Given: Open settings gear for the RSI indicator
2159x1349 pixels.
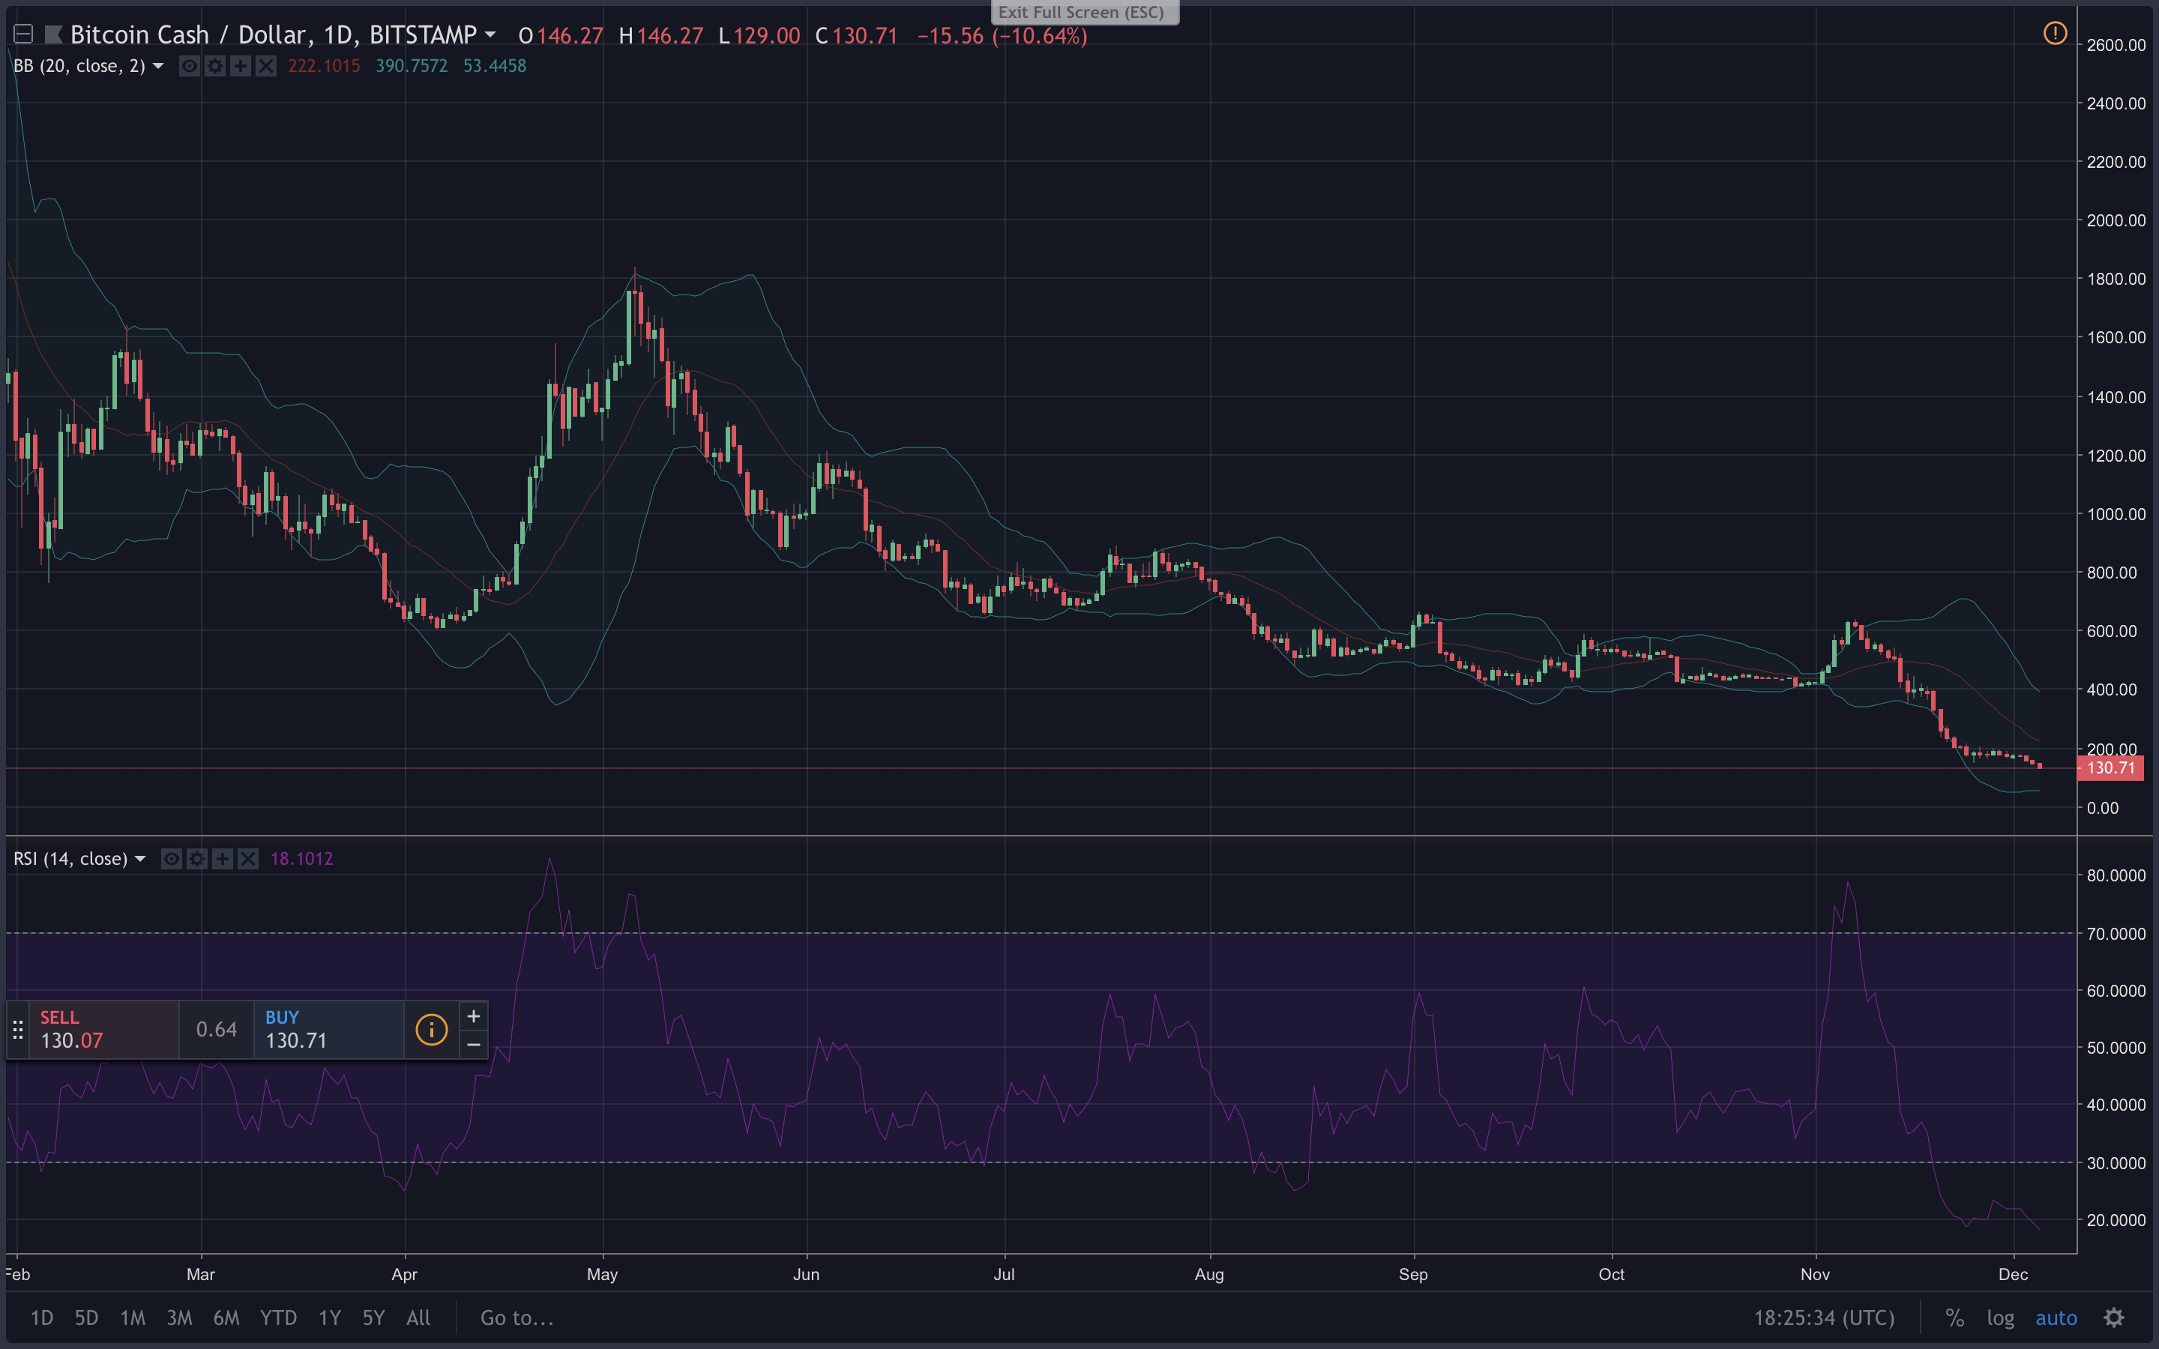Looking at the screenshot, I should click(197, 858).
